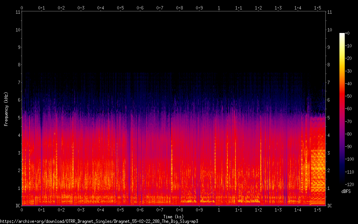Click the archive.org URL at the bottom
The width and height of the screenshot is (358, 224).
coord(99,221)
